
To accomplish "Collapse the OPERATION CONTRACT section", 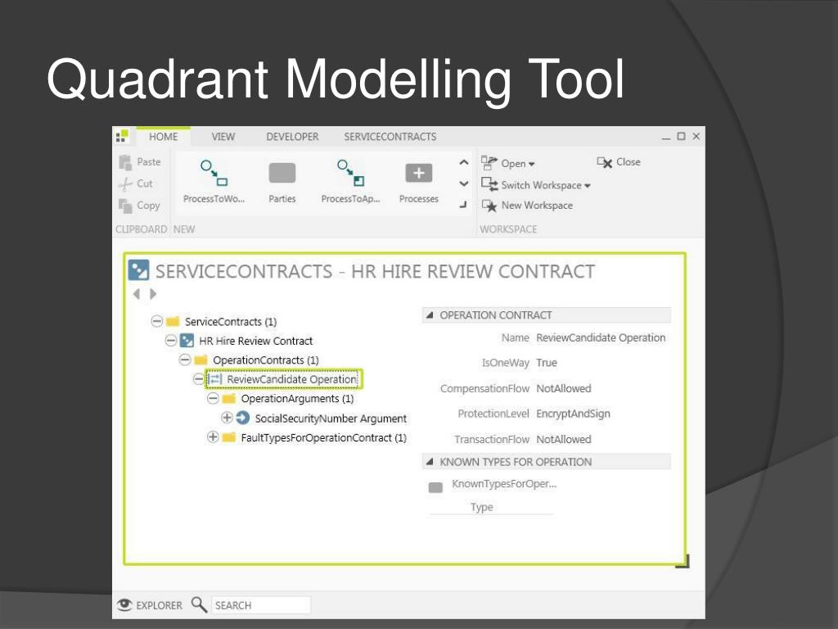I will 429,315.
